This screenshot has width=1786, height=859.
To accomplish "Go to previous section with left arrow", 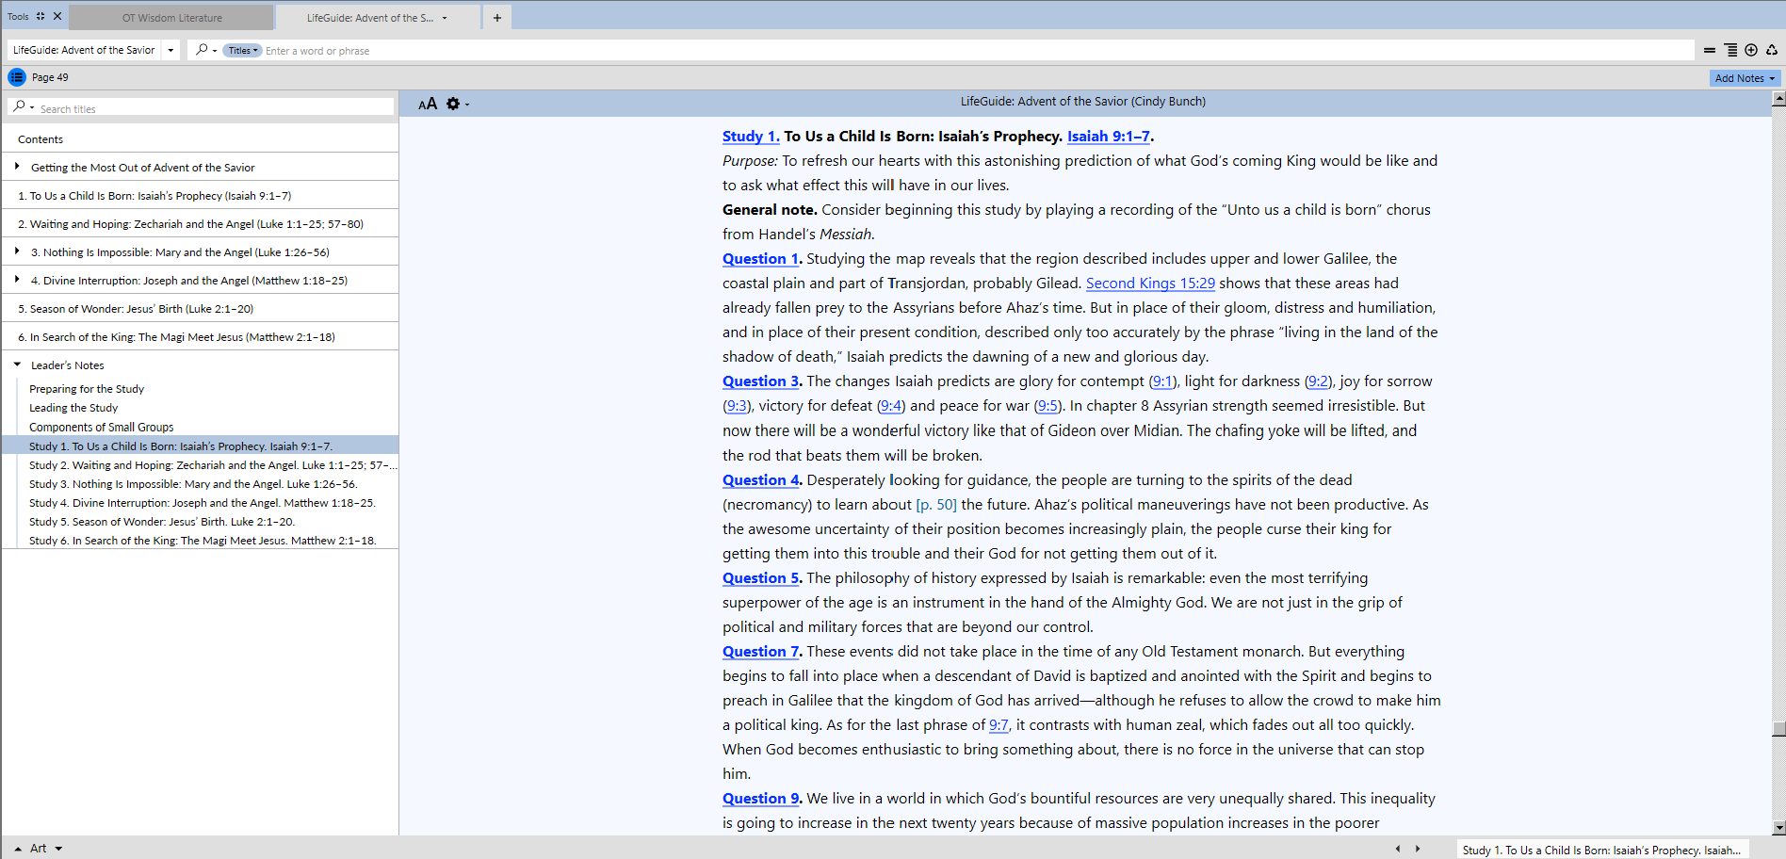I will click(x=1397, y=849).
